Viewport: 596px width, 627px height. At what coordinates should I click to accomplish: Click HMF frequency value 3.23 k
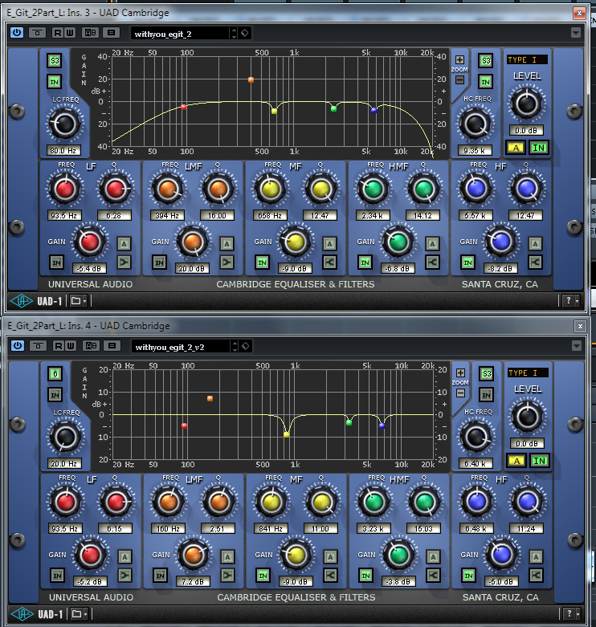click(374, 528)
